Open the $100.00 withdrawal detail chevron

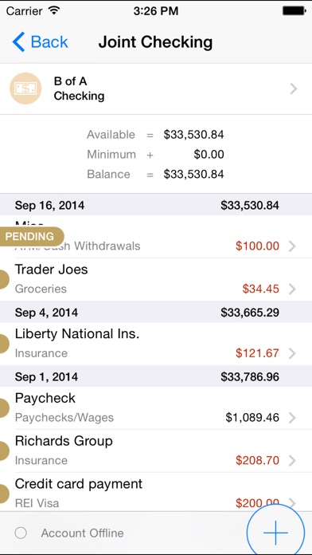click(292, 246)
